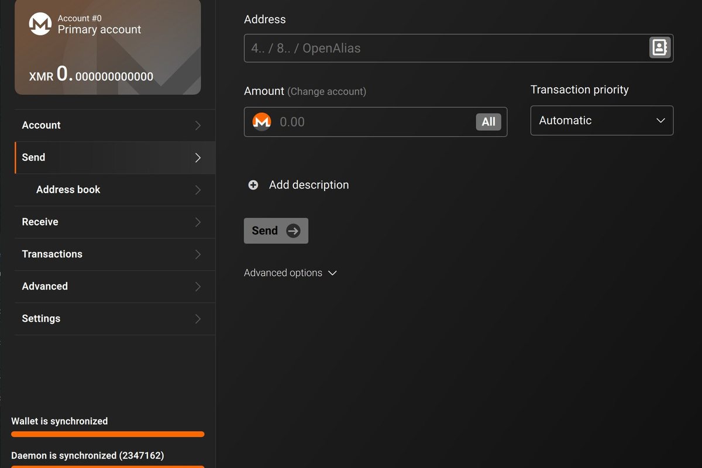The height and width of the screenshot is (468, 702).
Task: Click the XMR balance value
Action: pyautogui.click(x=91, y=74)
